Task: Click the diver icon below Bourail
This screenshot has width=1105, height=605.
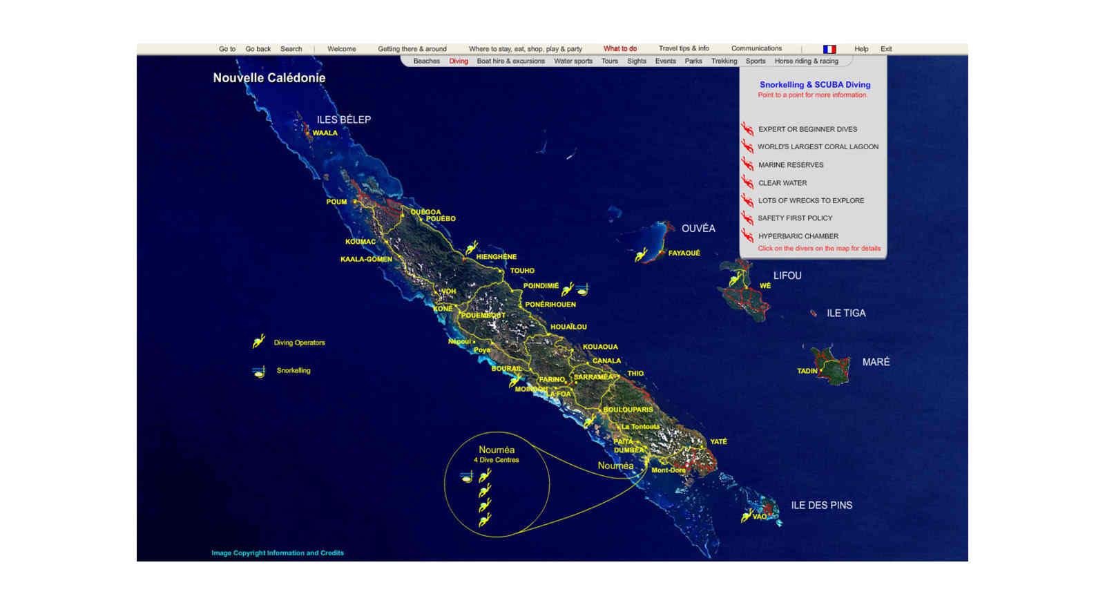Action: (x=515, y=380)
